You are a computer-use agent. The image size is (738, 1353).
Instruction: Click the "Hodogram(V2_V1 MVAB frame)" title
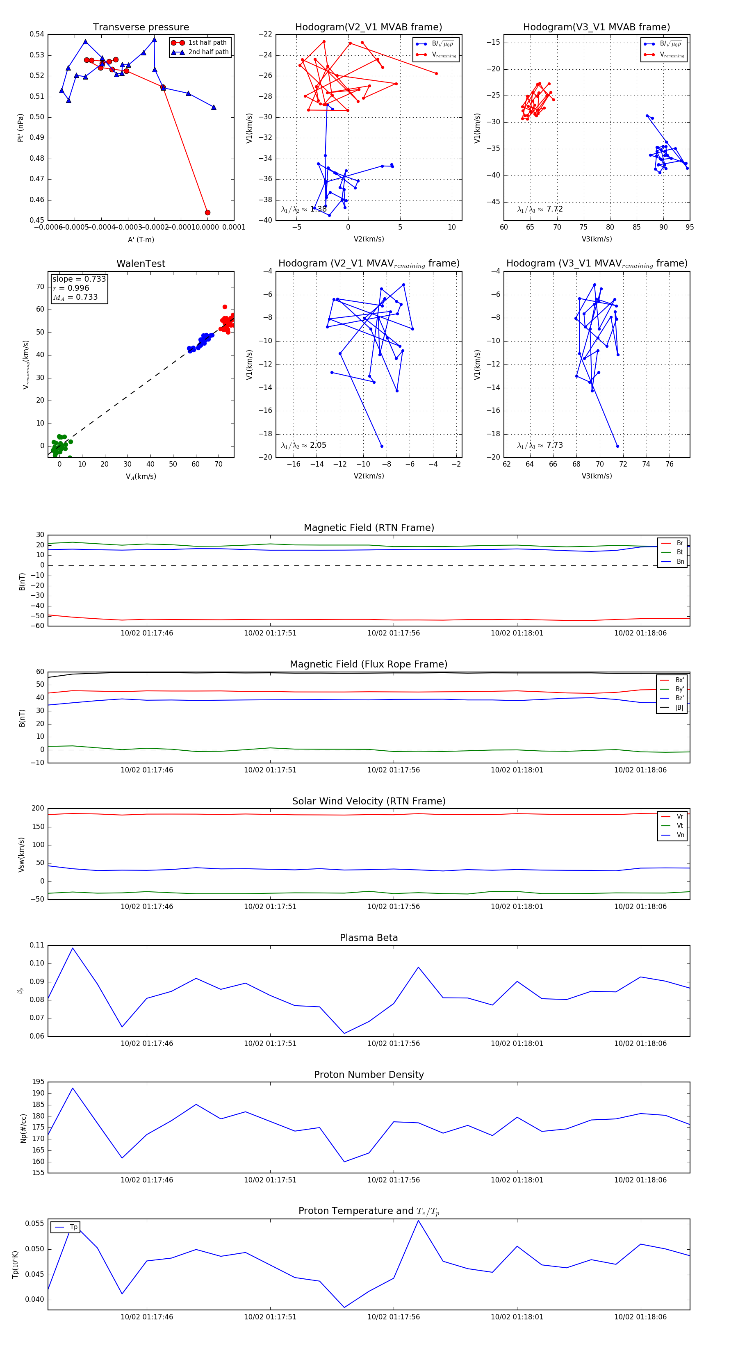(369, 27)
